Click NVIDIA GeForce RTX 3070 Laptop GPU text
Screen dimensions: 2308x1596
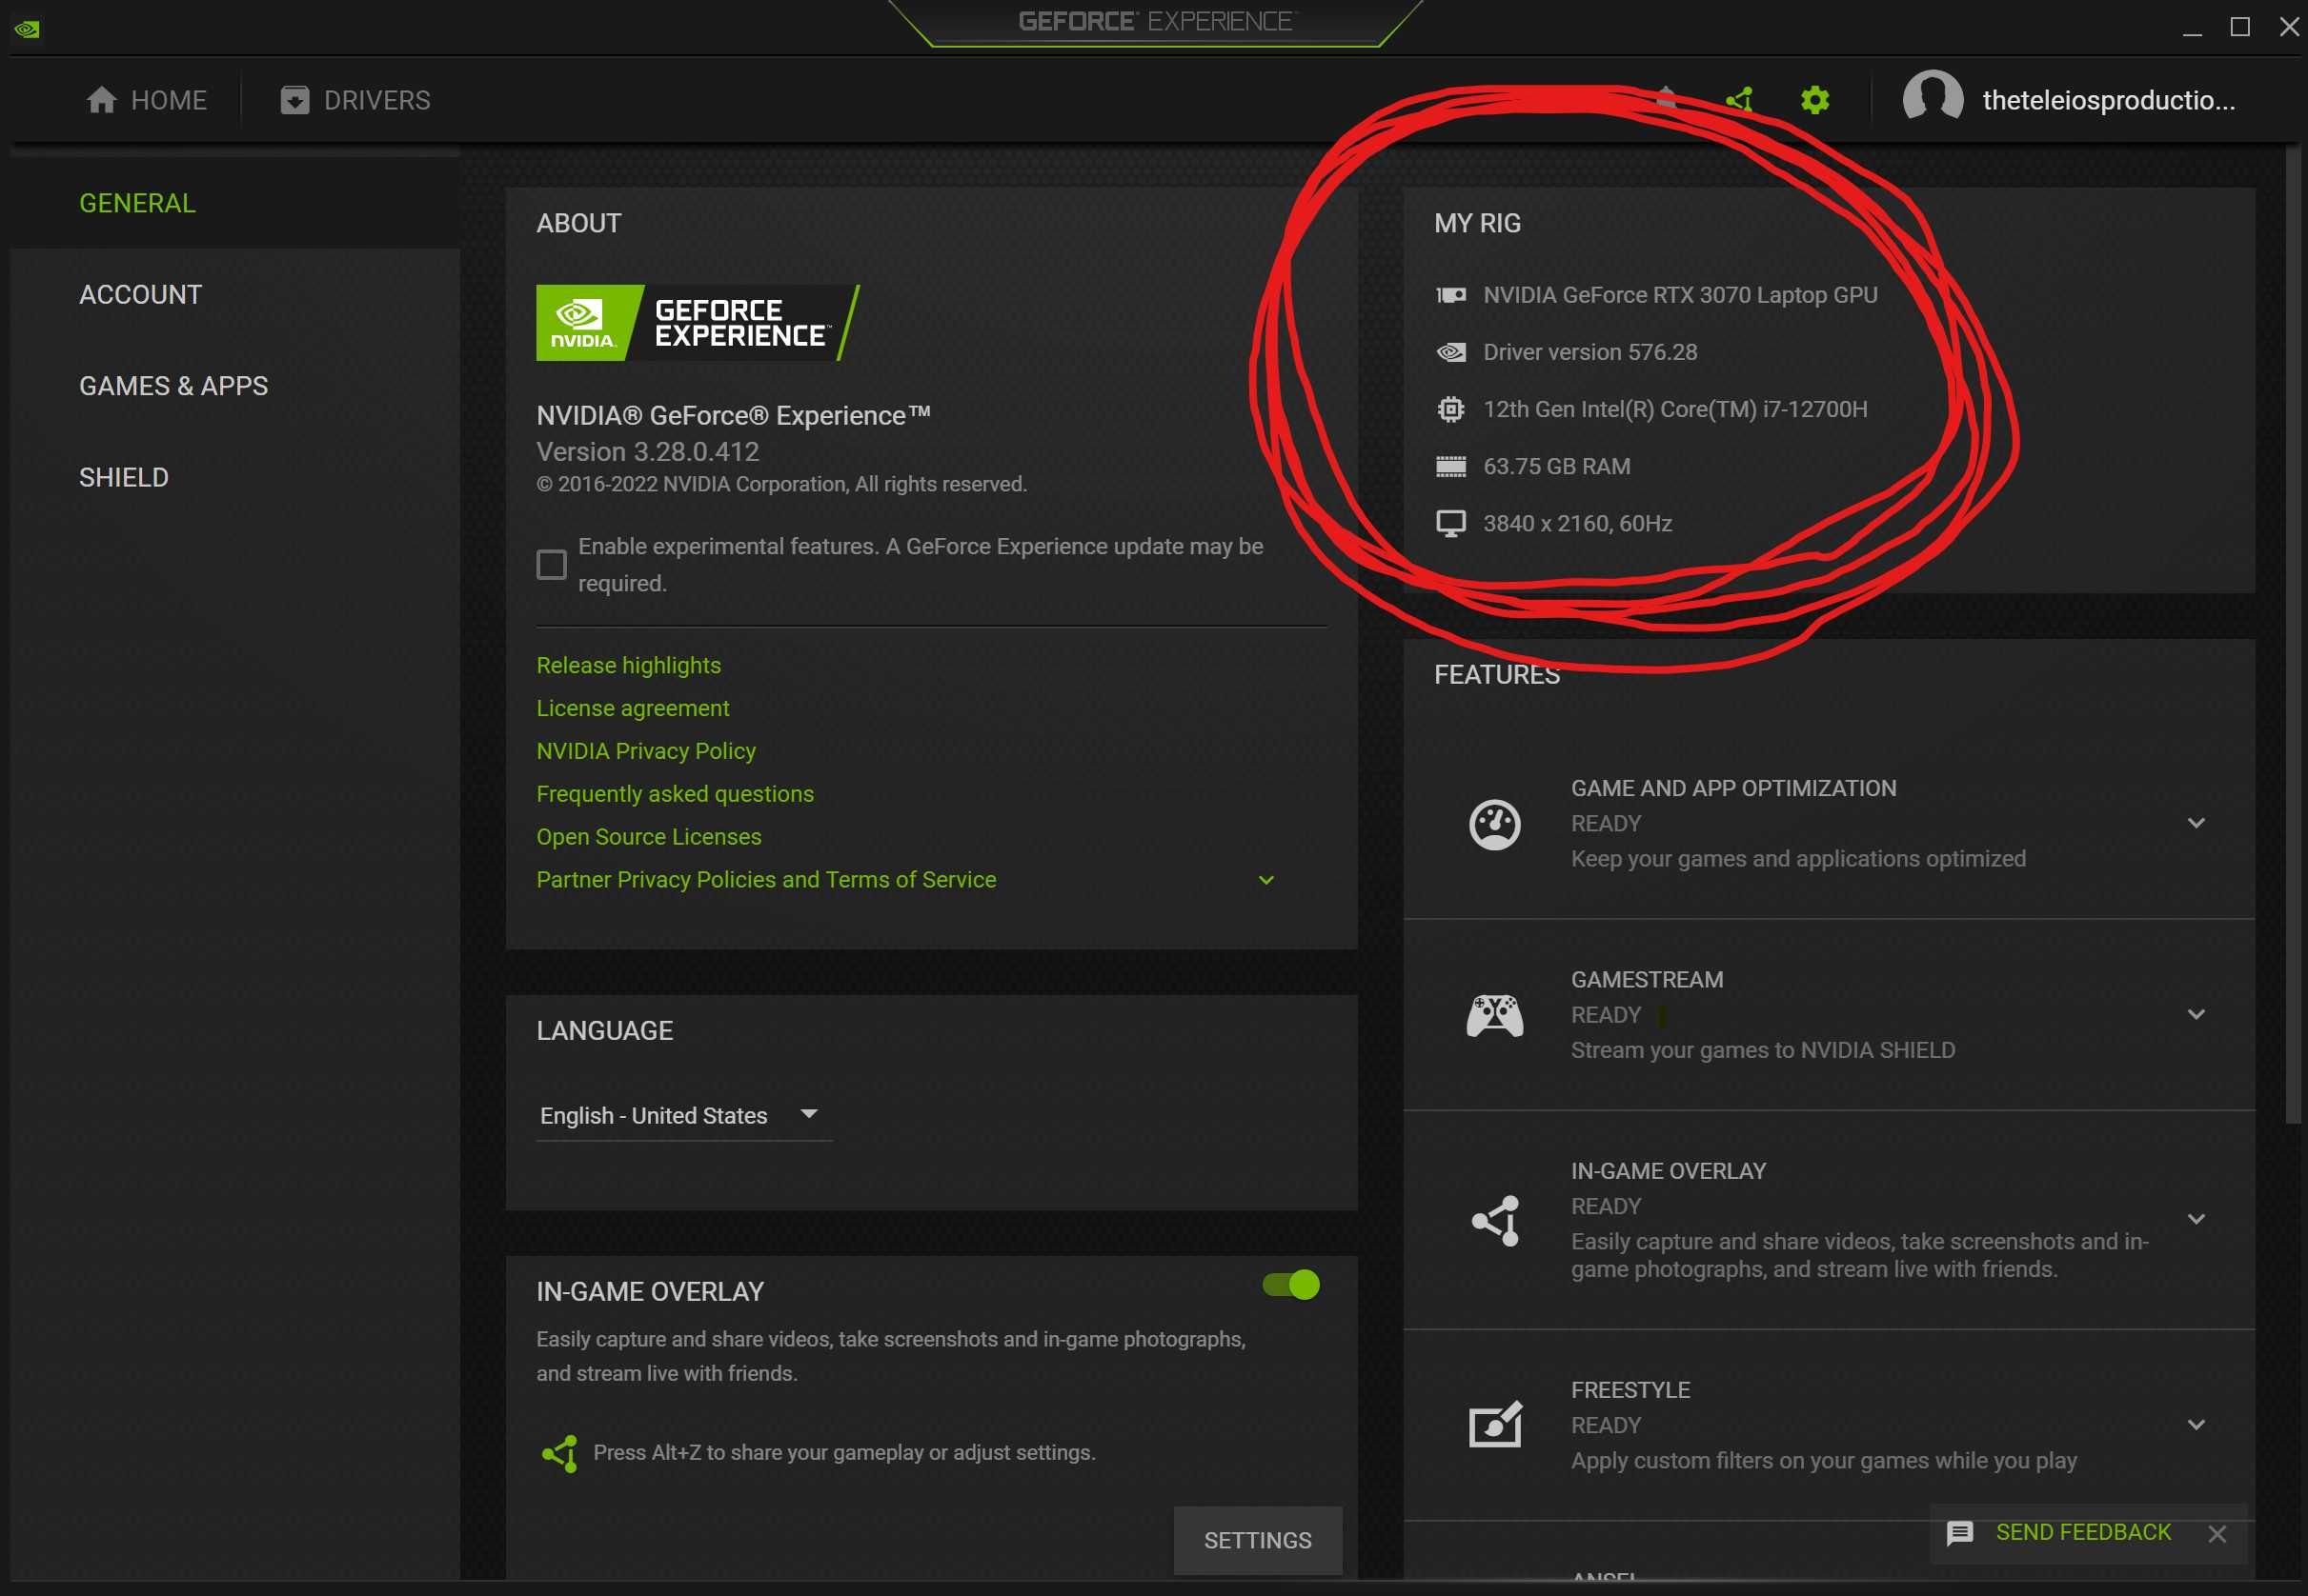[x=1680, y=295]
